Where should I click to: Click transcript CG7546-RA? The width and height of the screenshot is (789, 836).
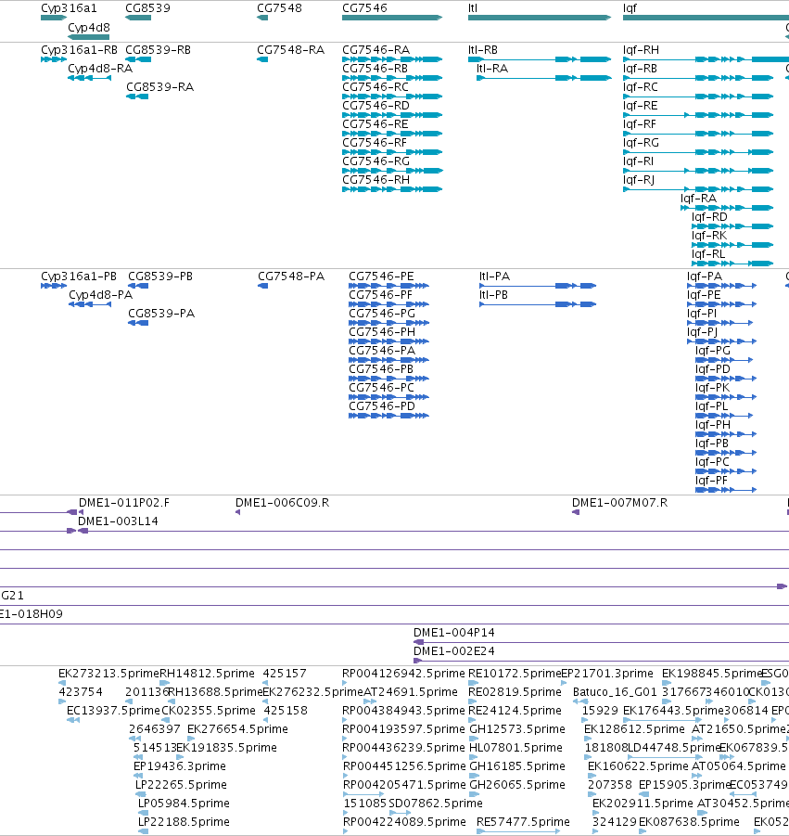coord(392,59)
